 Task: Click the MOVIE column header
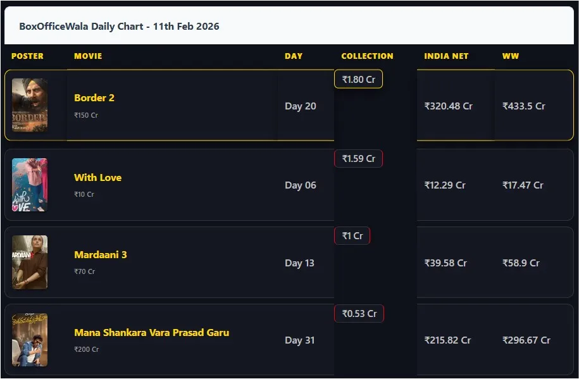pyautogui.click(x=87, y=56)
